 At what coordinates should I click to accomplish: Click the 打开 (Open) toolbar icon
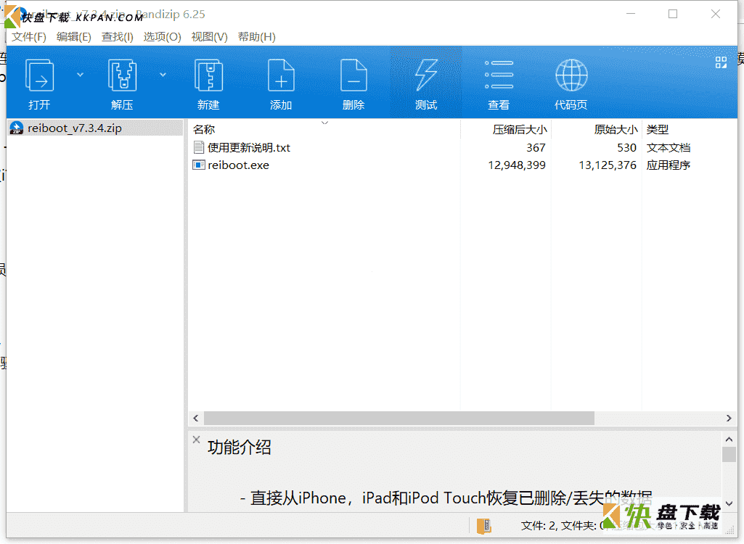coord(39,75)
